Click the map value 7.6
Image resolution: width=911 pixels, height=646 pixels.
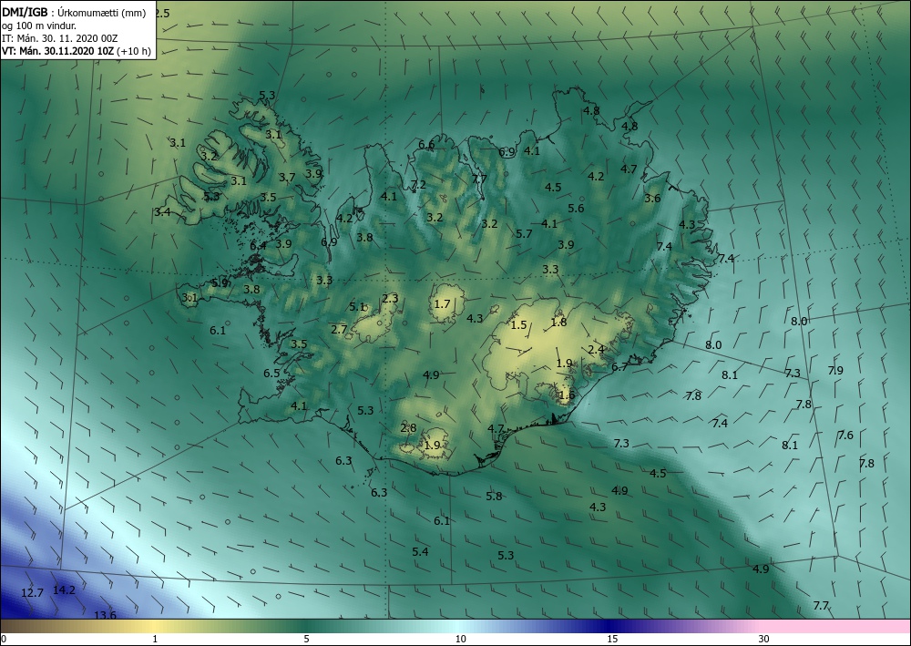pos(845,436)
